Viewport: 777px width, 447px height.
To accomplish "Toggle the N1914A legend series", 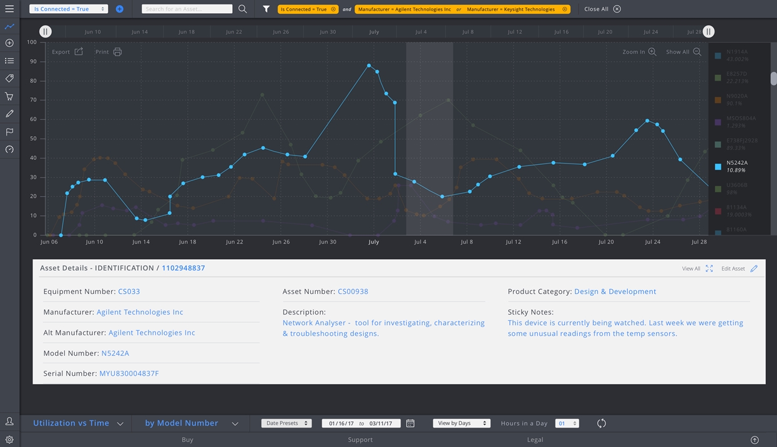I will click(x=718, y=56).
